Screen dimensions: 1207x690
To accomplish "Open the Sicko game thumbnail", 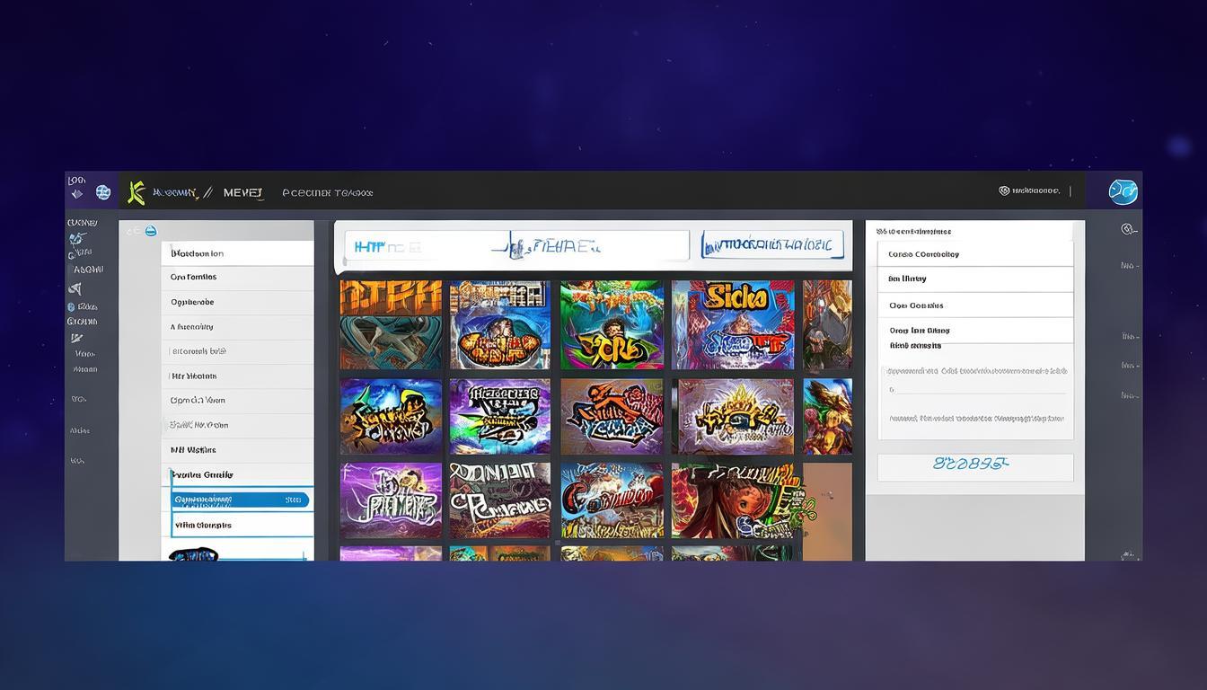I will pyautogui.click(x=733, y=324).
